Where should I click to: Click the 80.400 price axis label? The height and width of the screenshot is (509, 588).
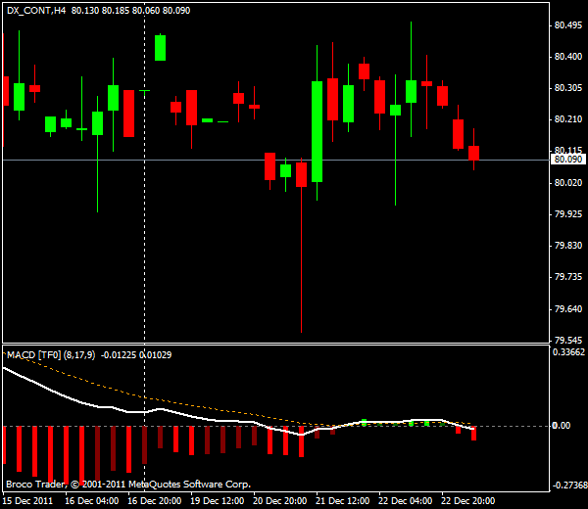click(x=568, y=57)
